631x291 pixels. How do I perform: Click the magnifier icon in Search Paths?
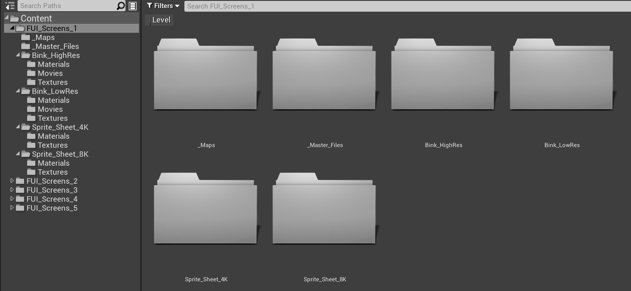121,6
